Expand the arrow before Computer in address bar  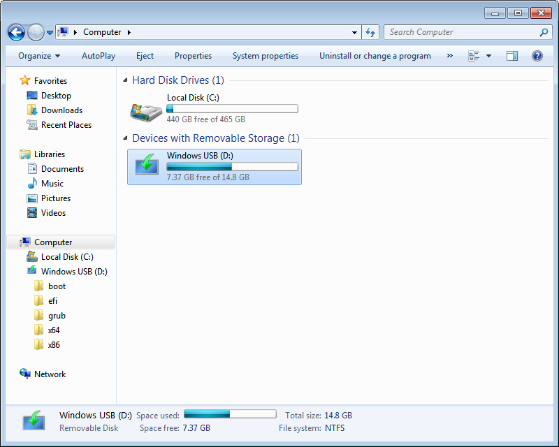coord(75,32)
